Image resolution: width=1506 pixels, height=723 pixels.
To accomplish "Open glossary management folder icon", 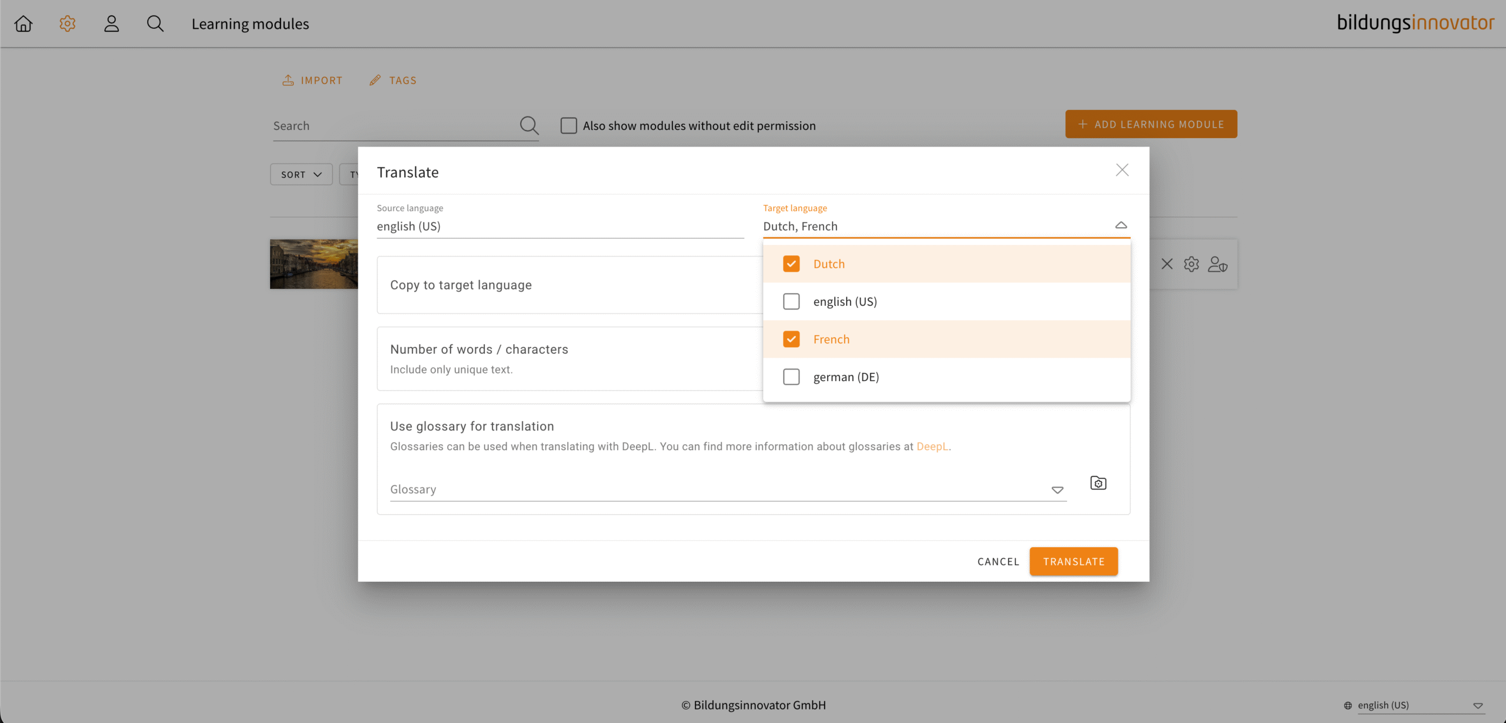I will [1098, 483].
